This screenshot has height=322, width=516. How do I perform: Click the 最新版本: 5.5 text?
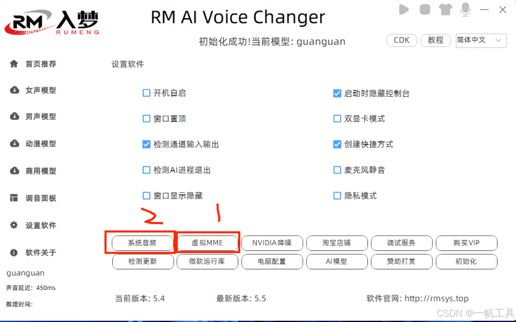pyautogui.click(x=241, y=299)
